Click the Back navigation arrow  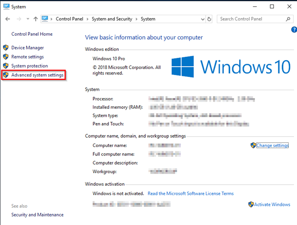[7, 19]
